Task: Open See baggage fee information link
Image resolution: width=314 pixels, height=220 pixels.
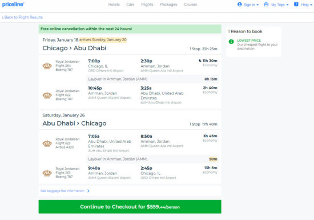Action: 62,191
